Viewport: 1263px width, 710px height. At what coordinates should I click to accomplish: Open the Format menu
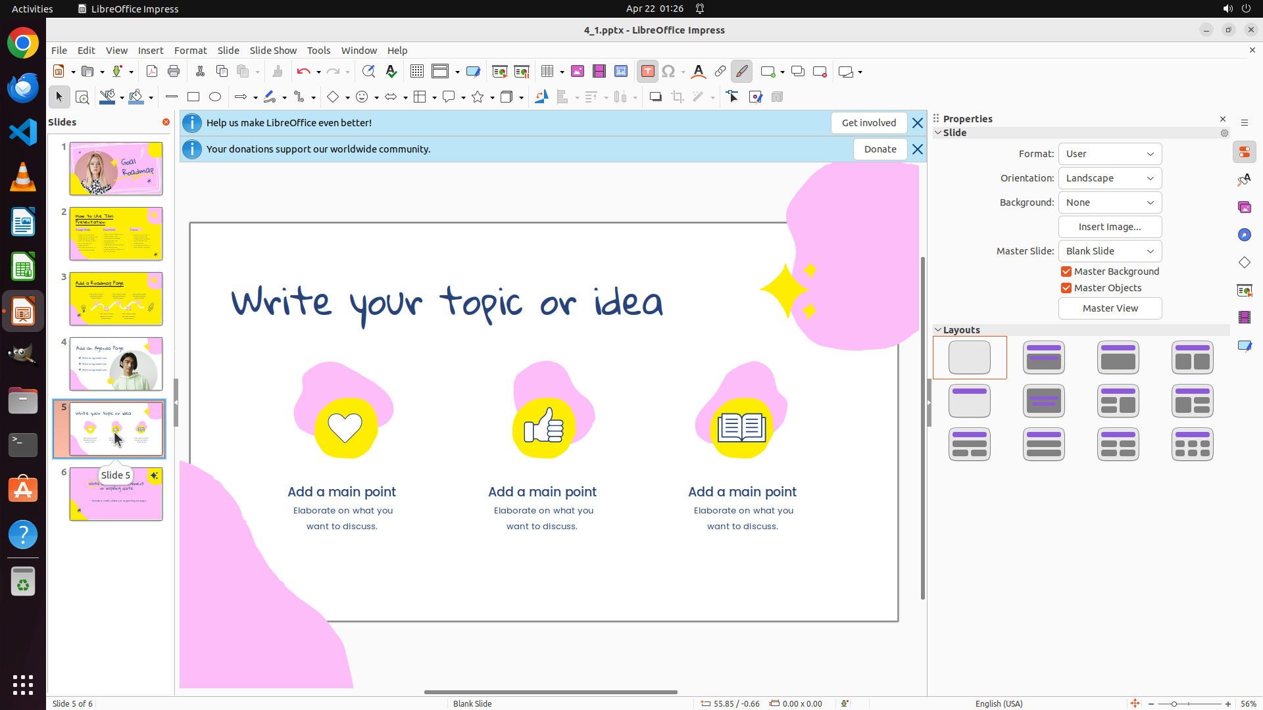190,51
